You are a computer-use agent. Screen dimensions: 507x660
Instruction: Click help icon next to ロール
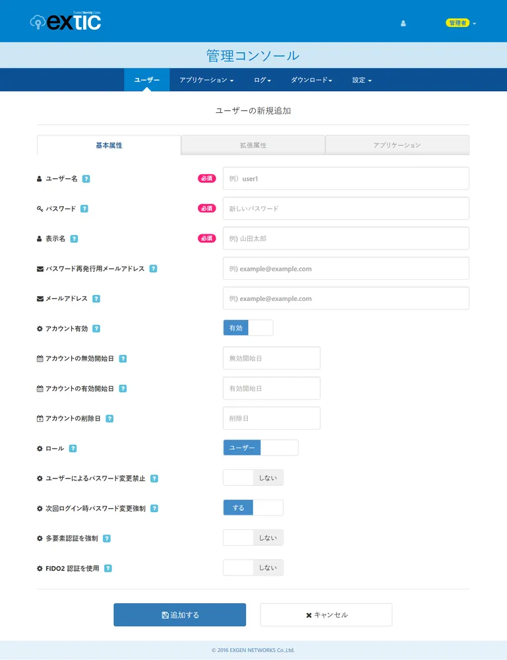pyautogui.click(x=73, y=449)
